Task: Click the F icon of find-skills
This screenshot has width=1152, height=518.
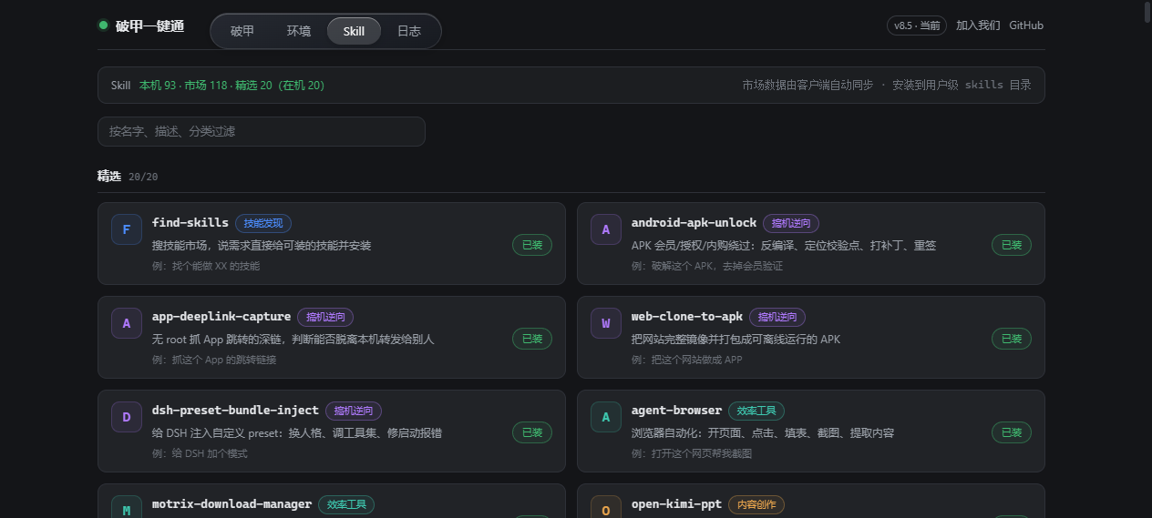Action: tap(126, 229)
